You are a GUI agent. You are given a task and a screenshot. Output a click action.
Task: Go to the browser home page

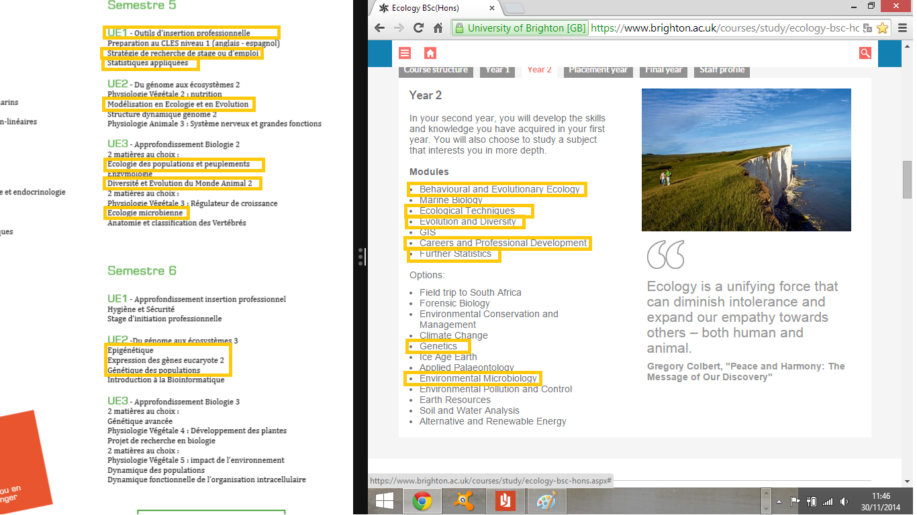pos(438,28)
